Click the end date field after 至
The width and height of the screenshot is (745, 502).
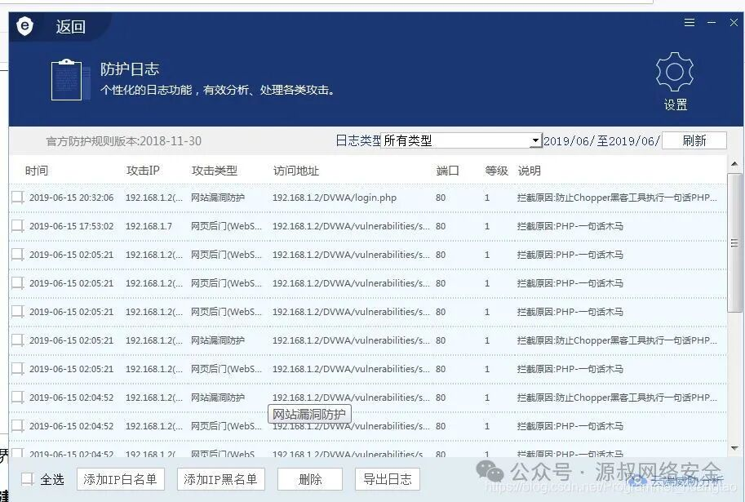click(x=634, y=141)
